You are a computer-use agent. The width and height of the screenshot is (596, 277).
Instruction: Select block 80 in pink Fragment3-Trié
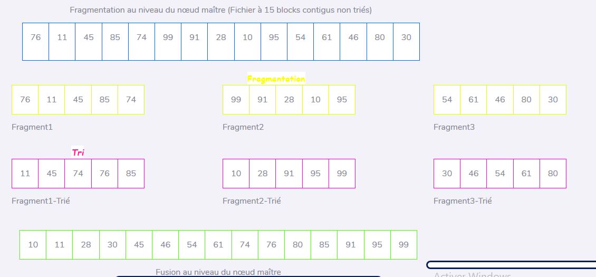tap(553, 174)
